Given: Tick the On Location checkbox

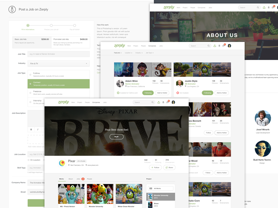Looking at the screenshot, I should 28,160.
